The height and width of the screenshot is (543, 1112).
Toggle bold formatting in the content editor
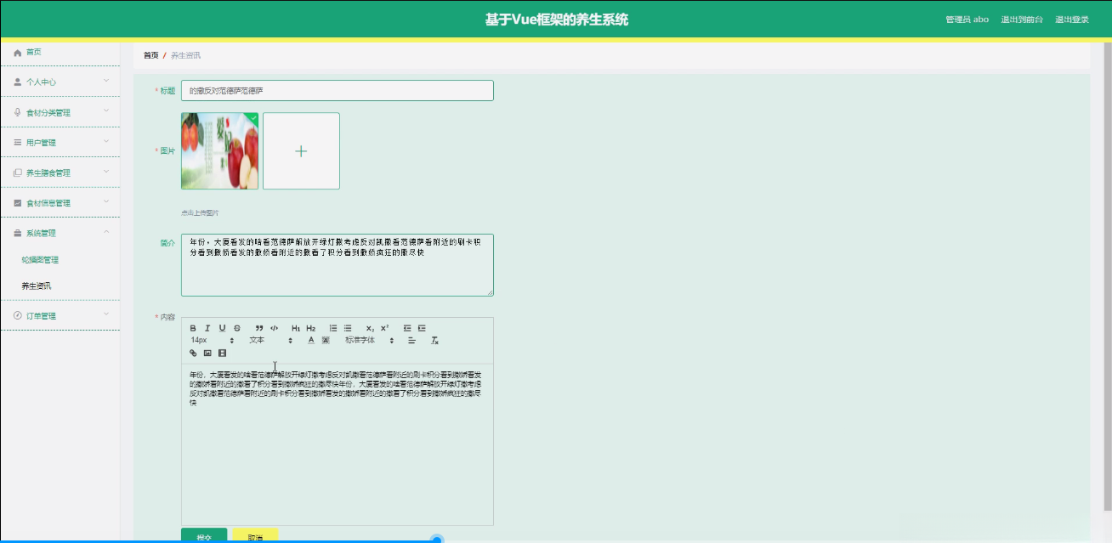(193, 328)
